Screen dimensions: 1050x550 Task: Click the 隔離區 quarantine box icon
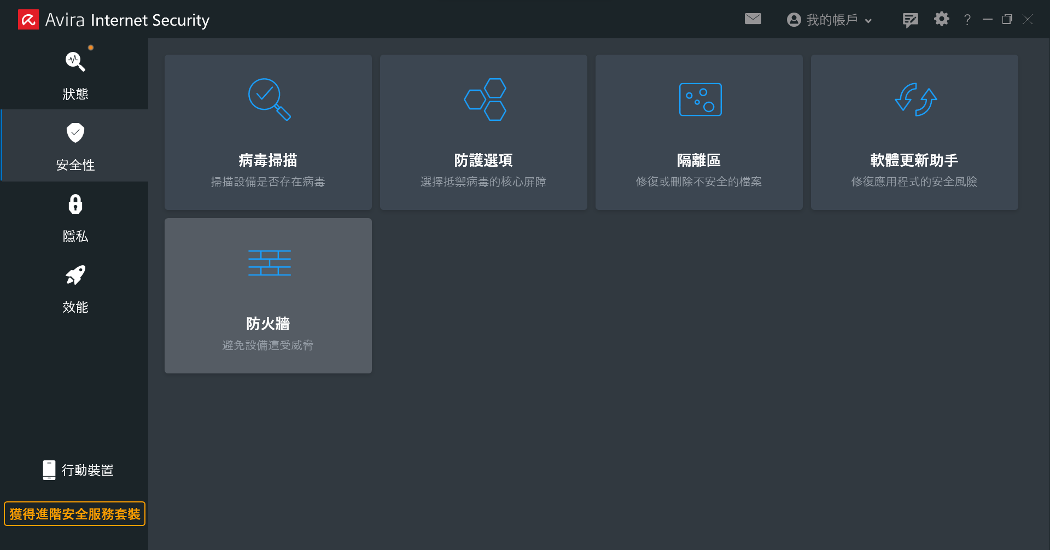click(701, 100)
